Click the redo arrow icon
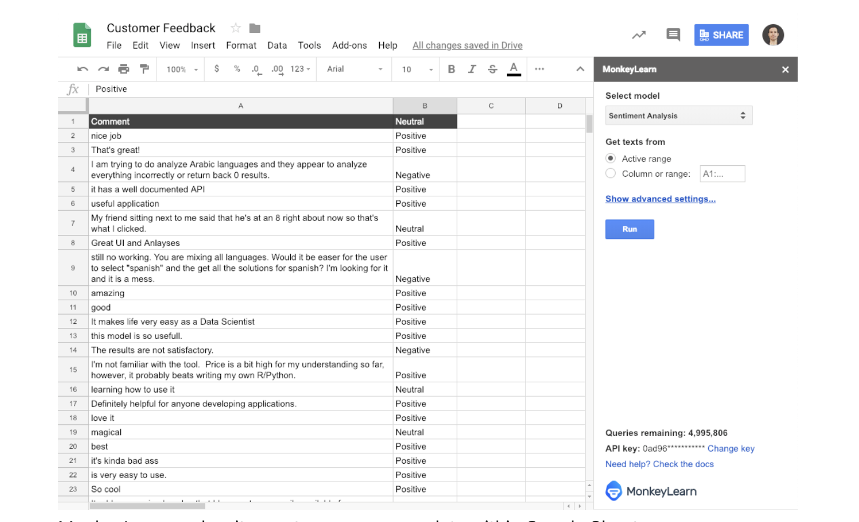 click(x=103, y=69)
